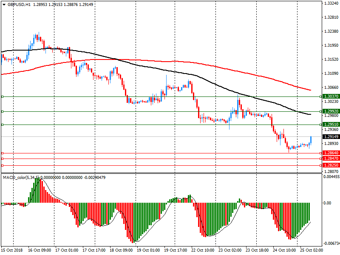Select the 1.28470 horizontal line handle

tap(2, 159)
